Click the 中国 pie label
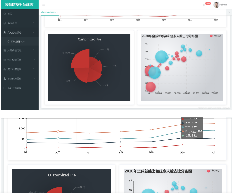 click(x=115, y=66)
